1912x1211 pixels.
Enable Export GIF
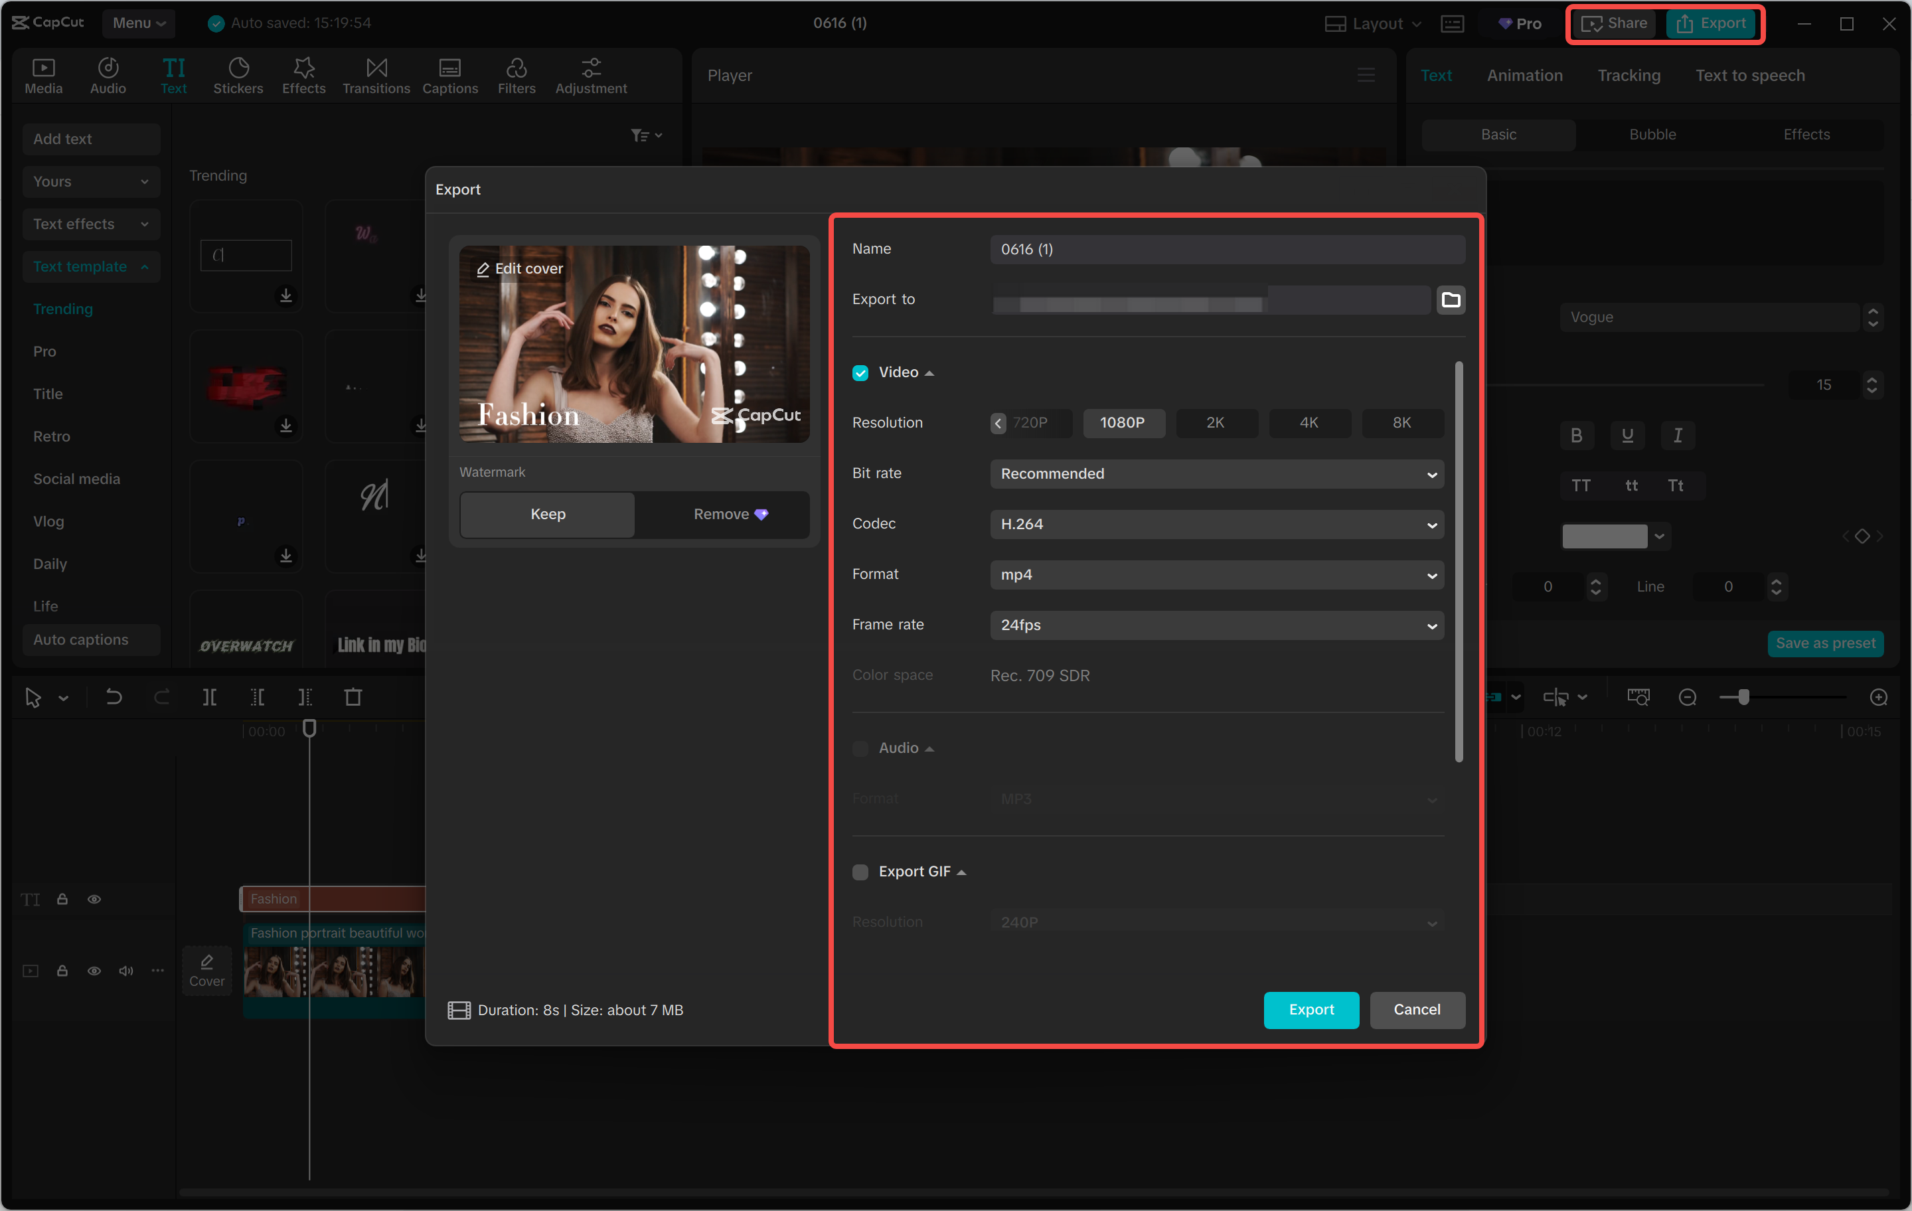(860, 871)
